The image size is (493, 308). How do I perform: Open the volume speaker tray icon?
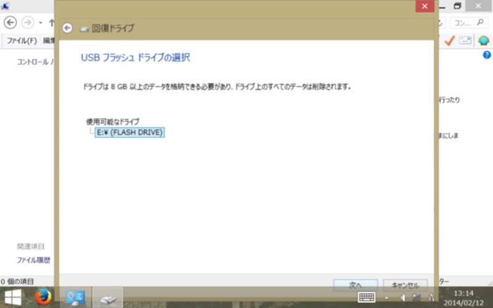402,298
